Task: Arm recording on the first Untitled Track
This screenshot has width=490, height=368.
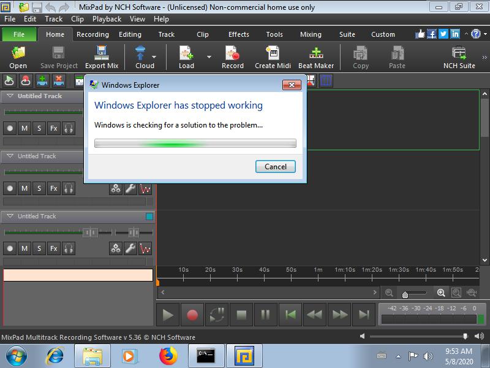Action: [10, 128]
